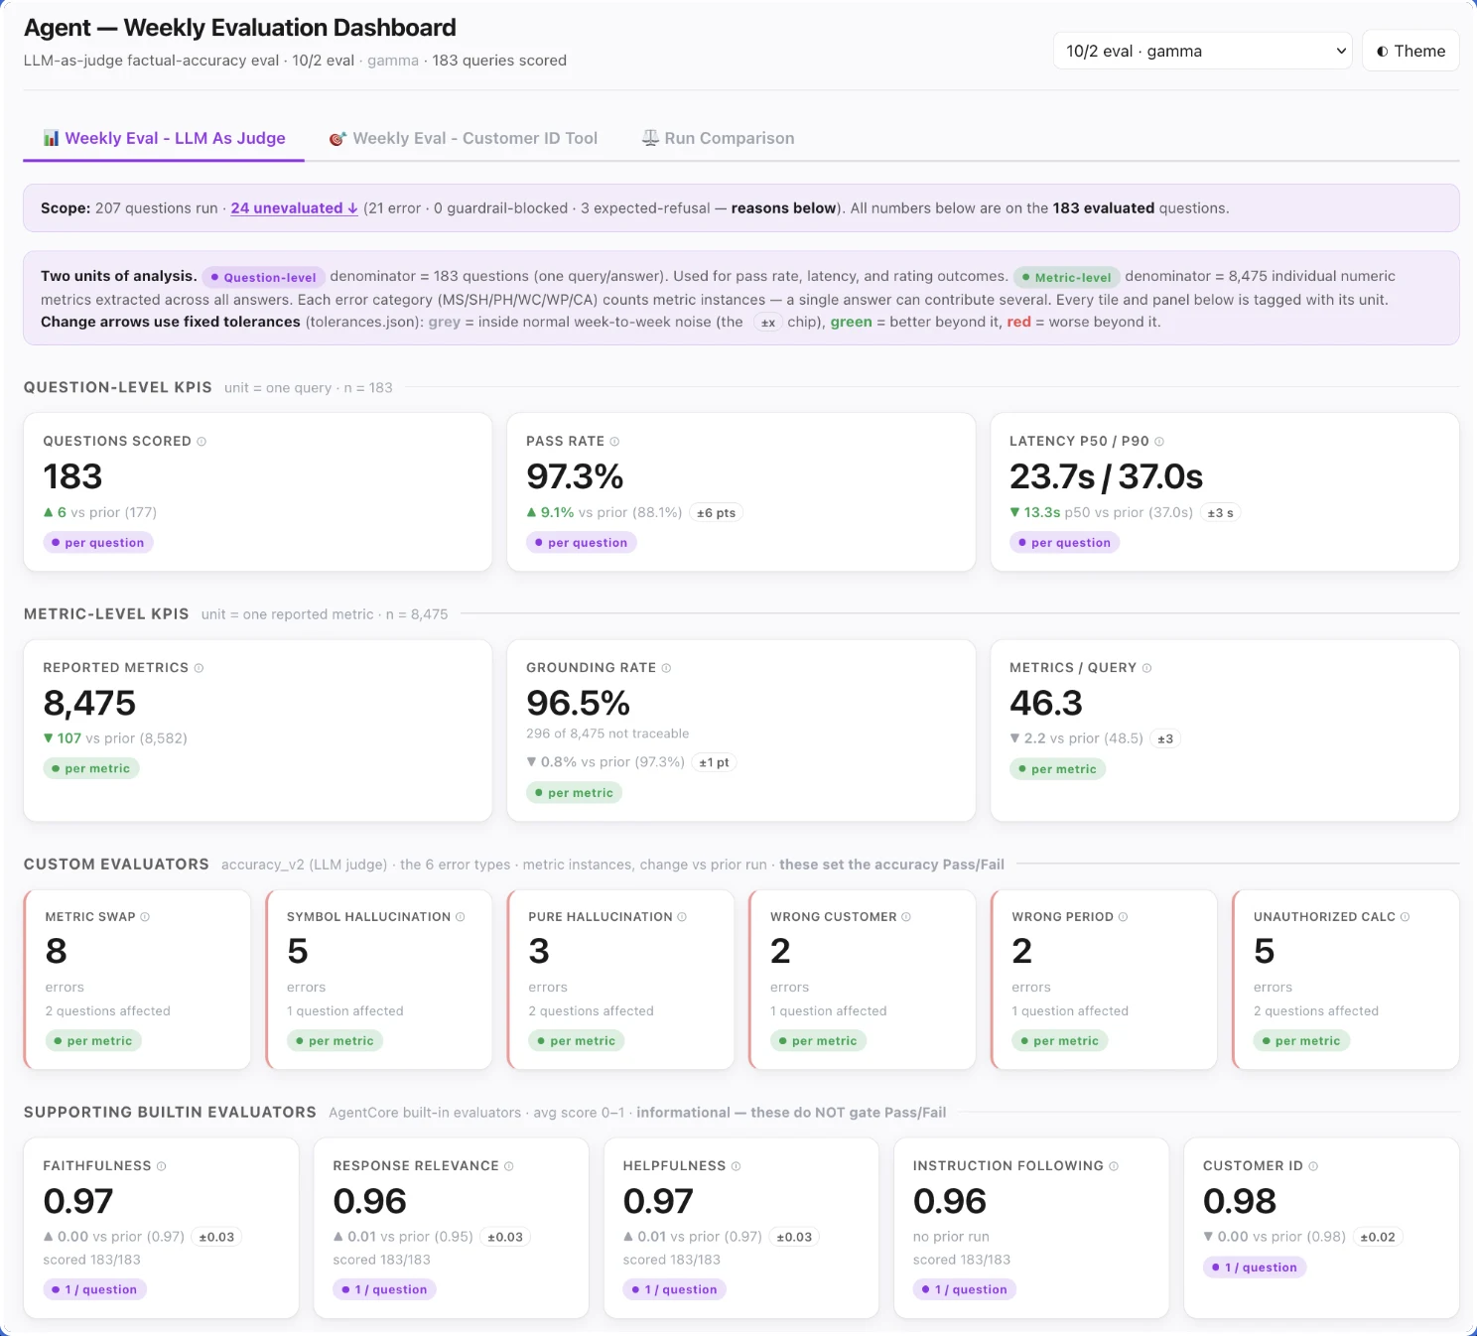This screenshot has width=1477, height=1336.
Task: Click the info icon on Metric Swap card
Action: click(x=145, y=917)
